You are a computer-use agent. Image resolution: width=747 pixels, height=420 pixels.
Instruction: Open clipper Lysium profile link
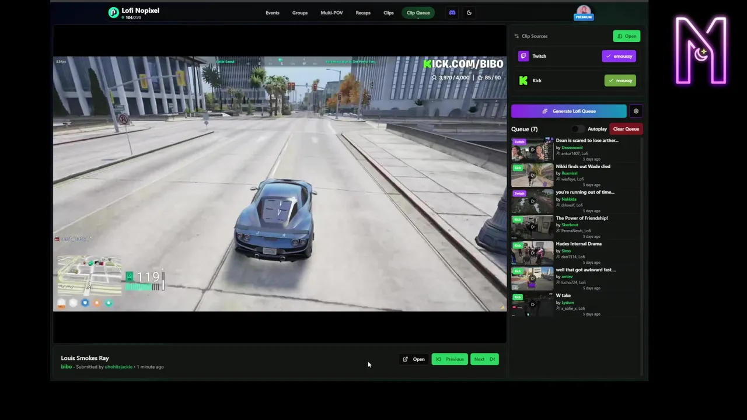pyautogui.click(x=568, y=302)
